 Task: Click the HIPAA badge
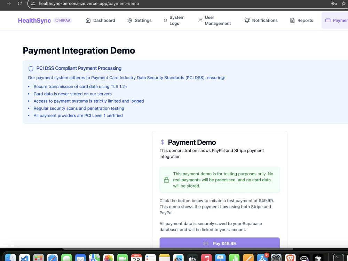[63, 21]
